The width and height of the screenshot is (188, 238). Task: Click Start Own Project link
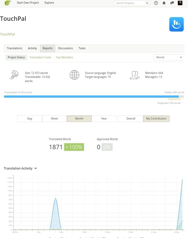[x=28, y=3]
